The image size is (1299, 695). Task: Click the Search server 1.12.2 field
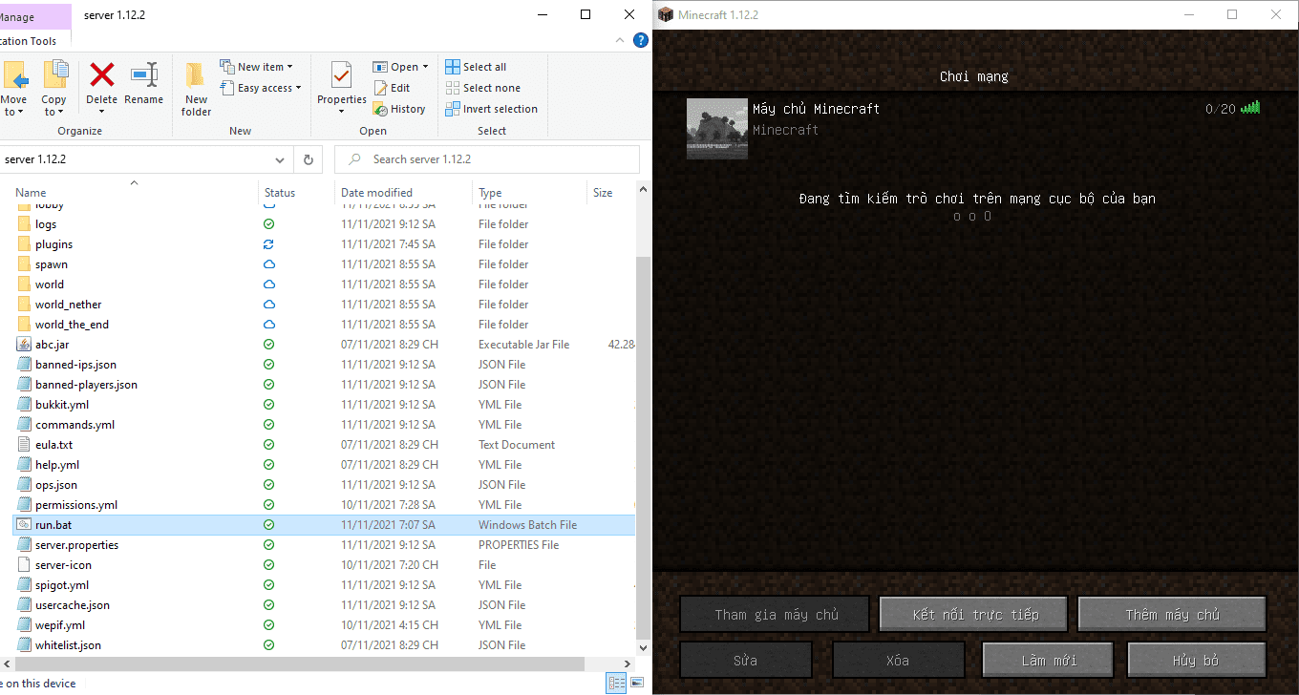(x=487, y=159)
